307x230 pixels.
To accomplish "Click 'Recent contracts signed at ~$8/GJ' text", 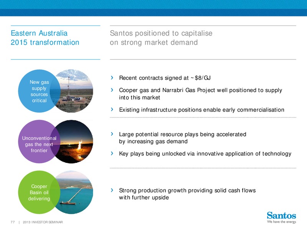I will tap(165, 78).
